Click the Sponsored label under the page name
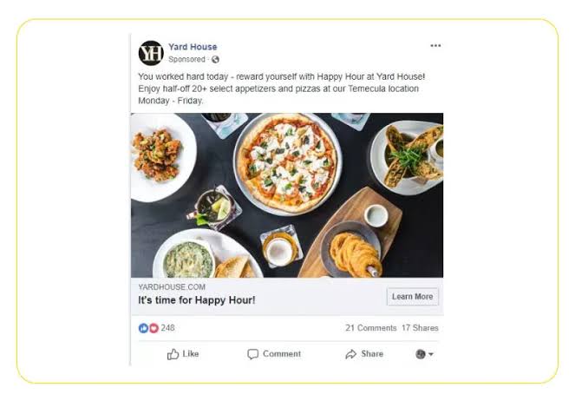Viewport: 575px width, 401px height. [187, 60]
